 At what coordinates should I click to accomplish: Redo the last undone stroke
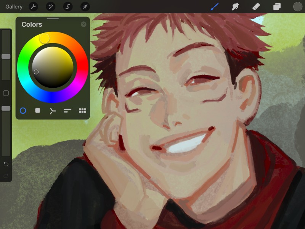pyautogui.click(x=6, y=176)
